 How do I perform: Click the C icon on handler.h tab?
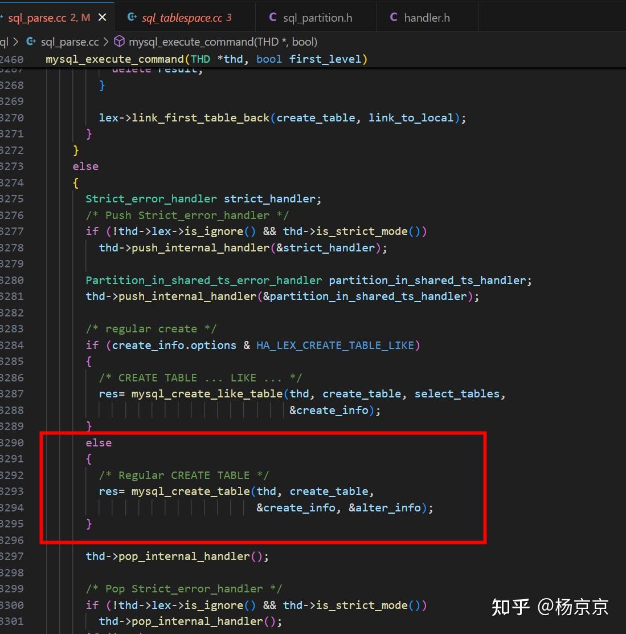tap(394, 17)
